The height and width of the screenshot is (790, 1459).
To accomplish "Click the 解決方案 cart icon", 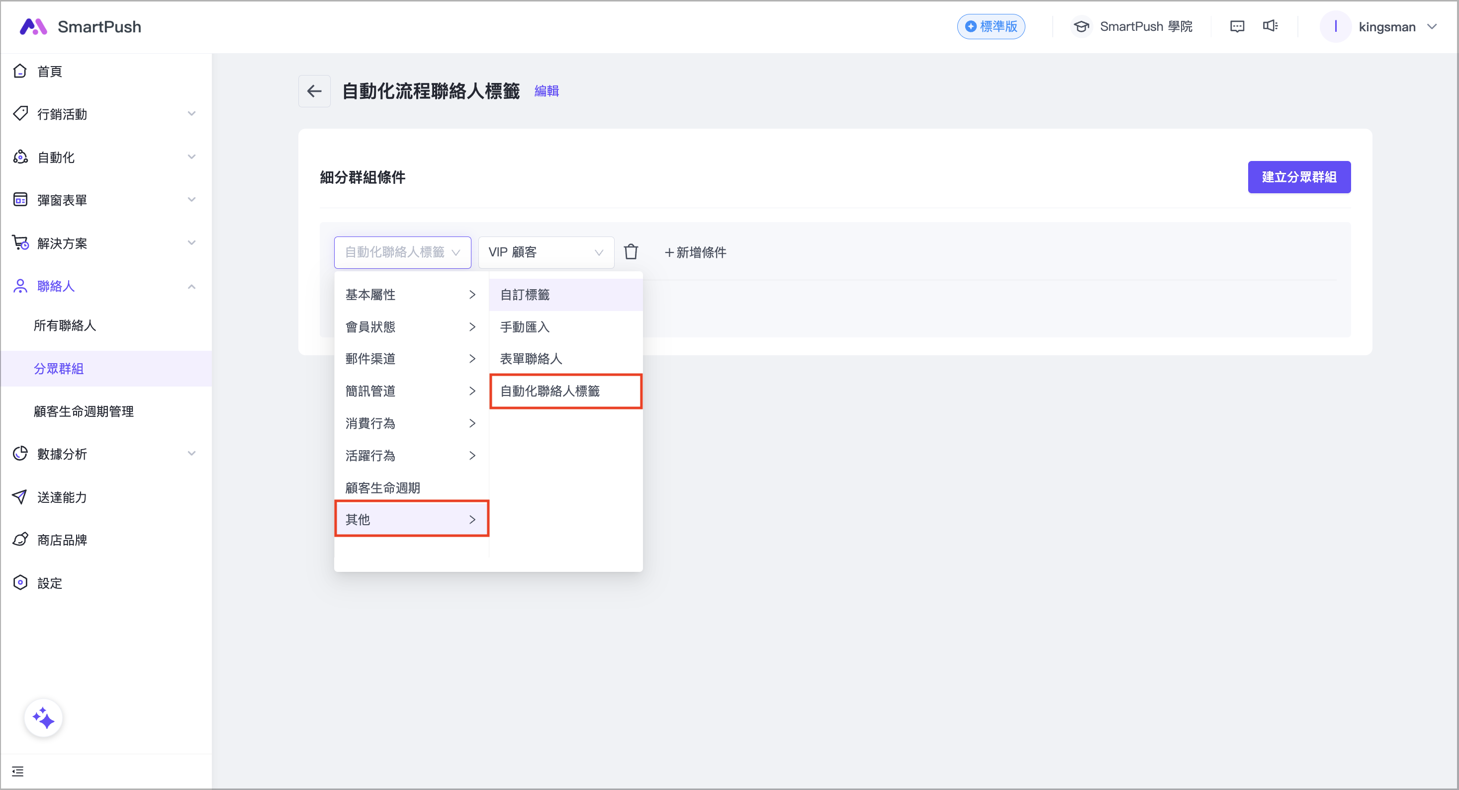I will pos(20,242).
